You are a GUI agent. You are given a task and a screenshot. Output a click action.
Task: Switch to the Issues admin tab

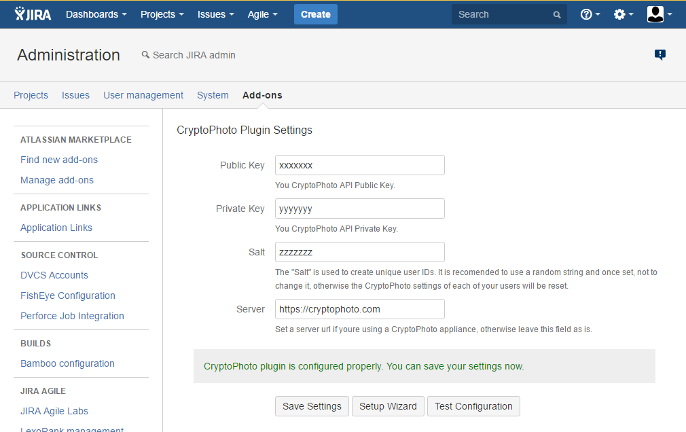click(x=75, y=95)
